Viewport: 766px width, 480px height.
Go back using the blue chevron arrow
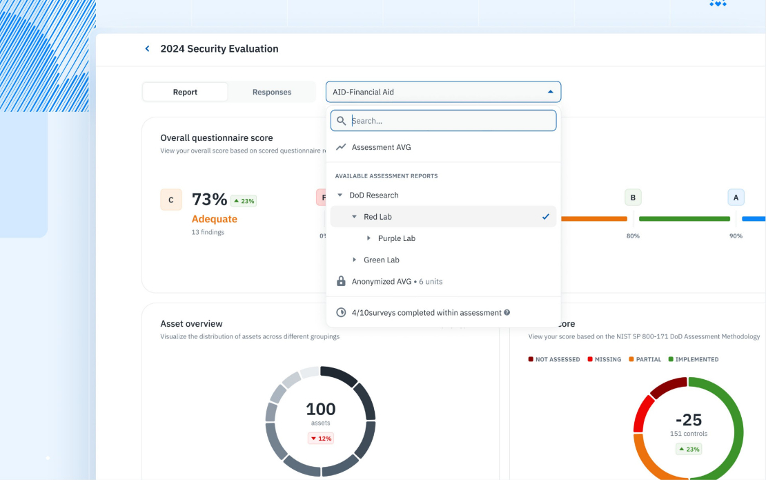click(147, 48)
